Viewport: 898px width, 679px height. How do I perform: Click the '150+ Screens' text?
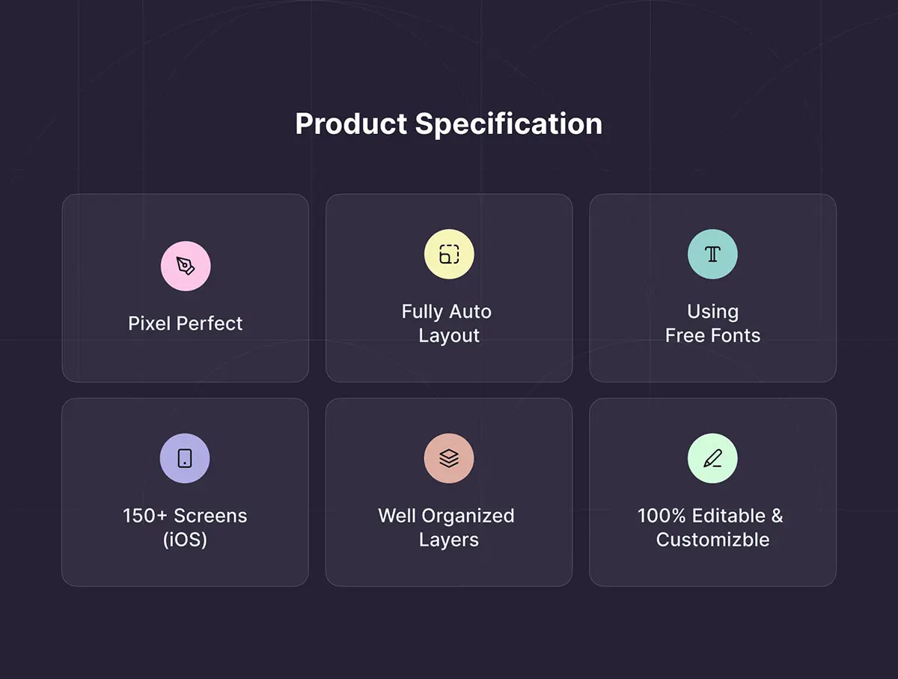pos(185,516)
